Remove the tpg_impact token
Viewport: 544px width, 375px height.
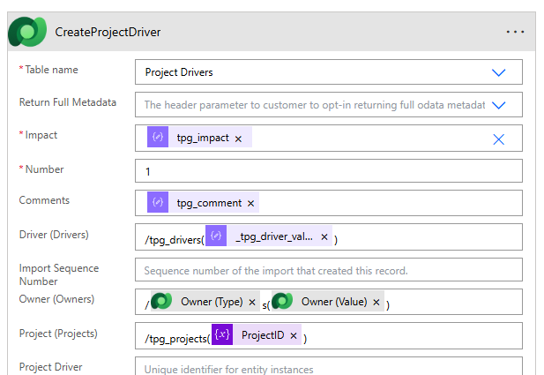(238, 139)
